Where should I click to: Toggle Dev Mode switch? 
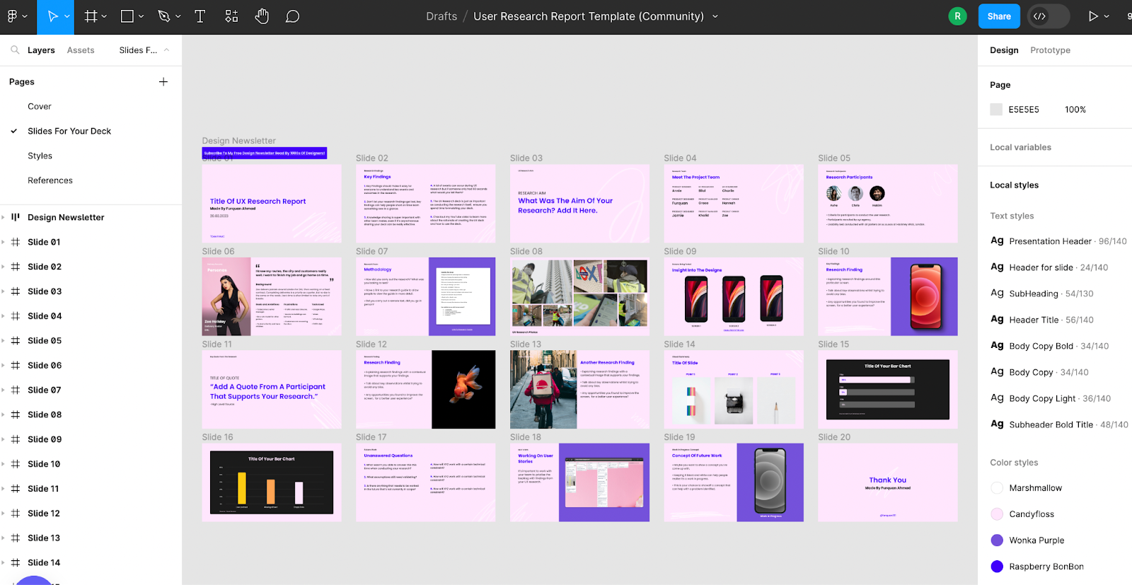[x=1048, y=16]
